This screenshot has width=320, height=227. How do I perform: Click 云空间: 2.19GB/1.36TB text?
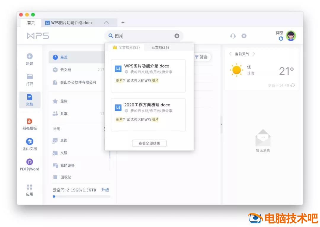pos(74,190)
